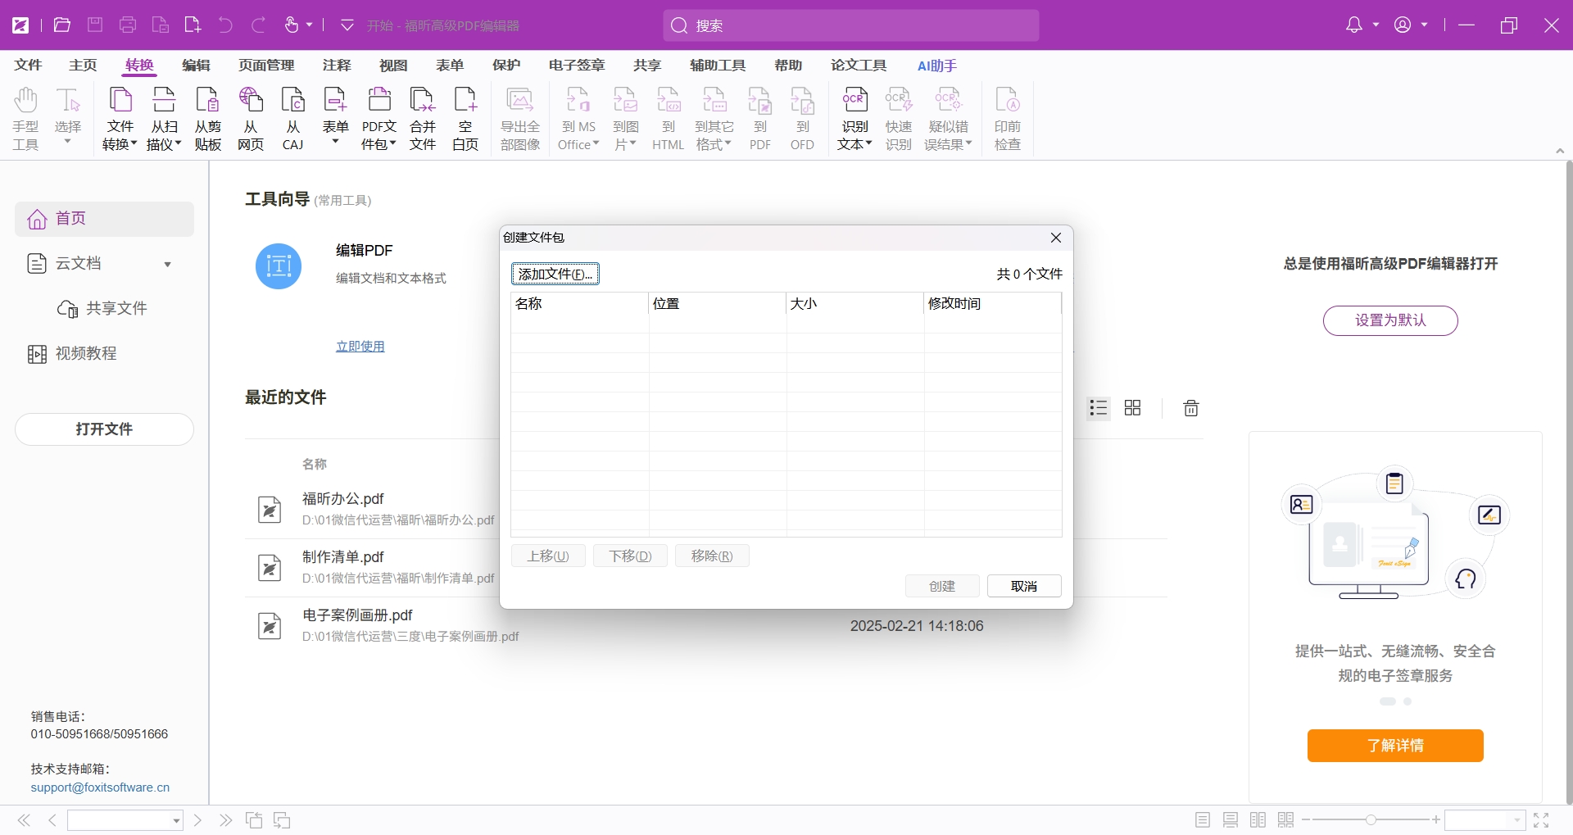
Task: Switch recent files to list view
Action: pyautogui.click(x=1099, y=408)
